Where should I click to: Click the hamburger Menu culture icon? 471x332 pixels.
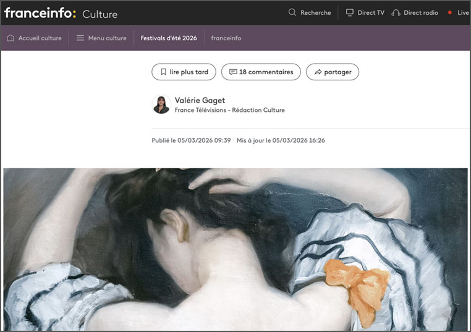coord(80,38)
